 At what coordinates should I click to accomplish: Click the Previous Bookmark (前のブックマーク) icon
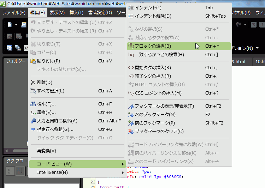131,123
